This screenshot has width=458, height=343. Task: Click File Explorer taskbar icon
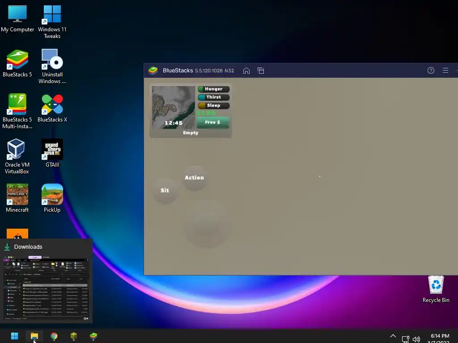pyautogui.click(x=34, y=336)
